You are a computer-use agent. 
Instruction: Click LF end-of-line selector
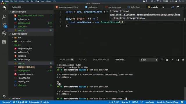[x=142, y=102]
